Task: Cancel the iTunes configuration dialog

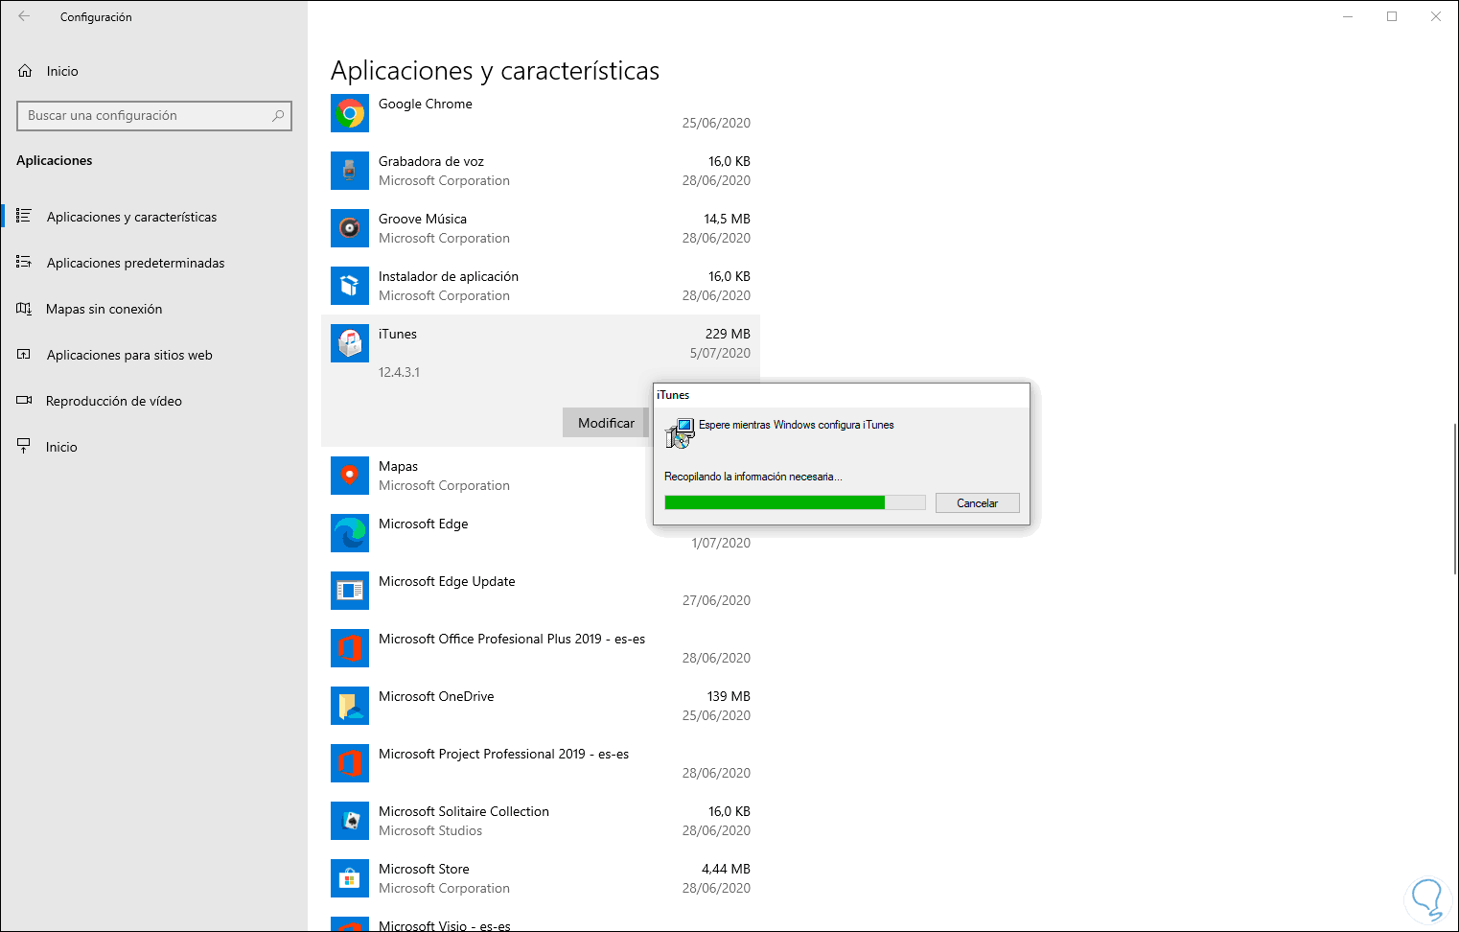Action: coord(977,503)
